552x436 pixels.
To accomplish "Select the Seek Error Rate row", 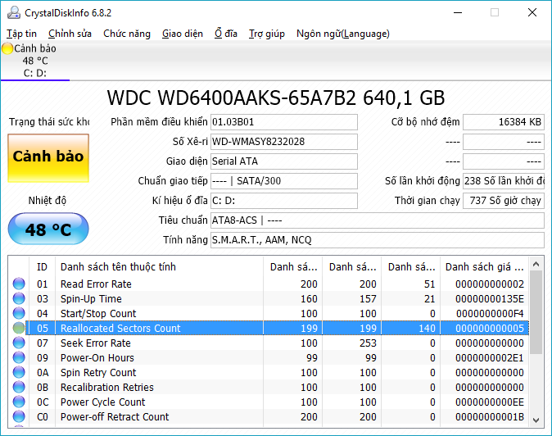I will click(x=269, y=343).
